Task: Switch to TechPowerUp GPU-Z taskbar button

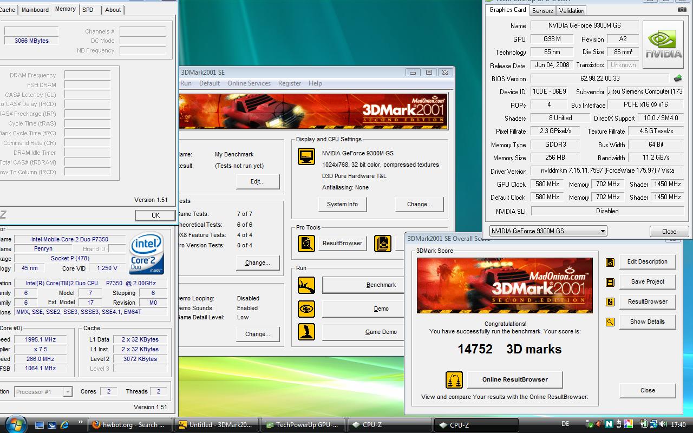Action: coord(303,425)
